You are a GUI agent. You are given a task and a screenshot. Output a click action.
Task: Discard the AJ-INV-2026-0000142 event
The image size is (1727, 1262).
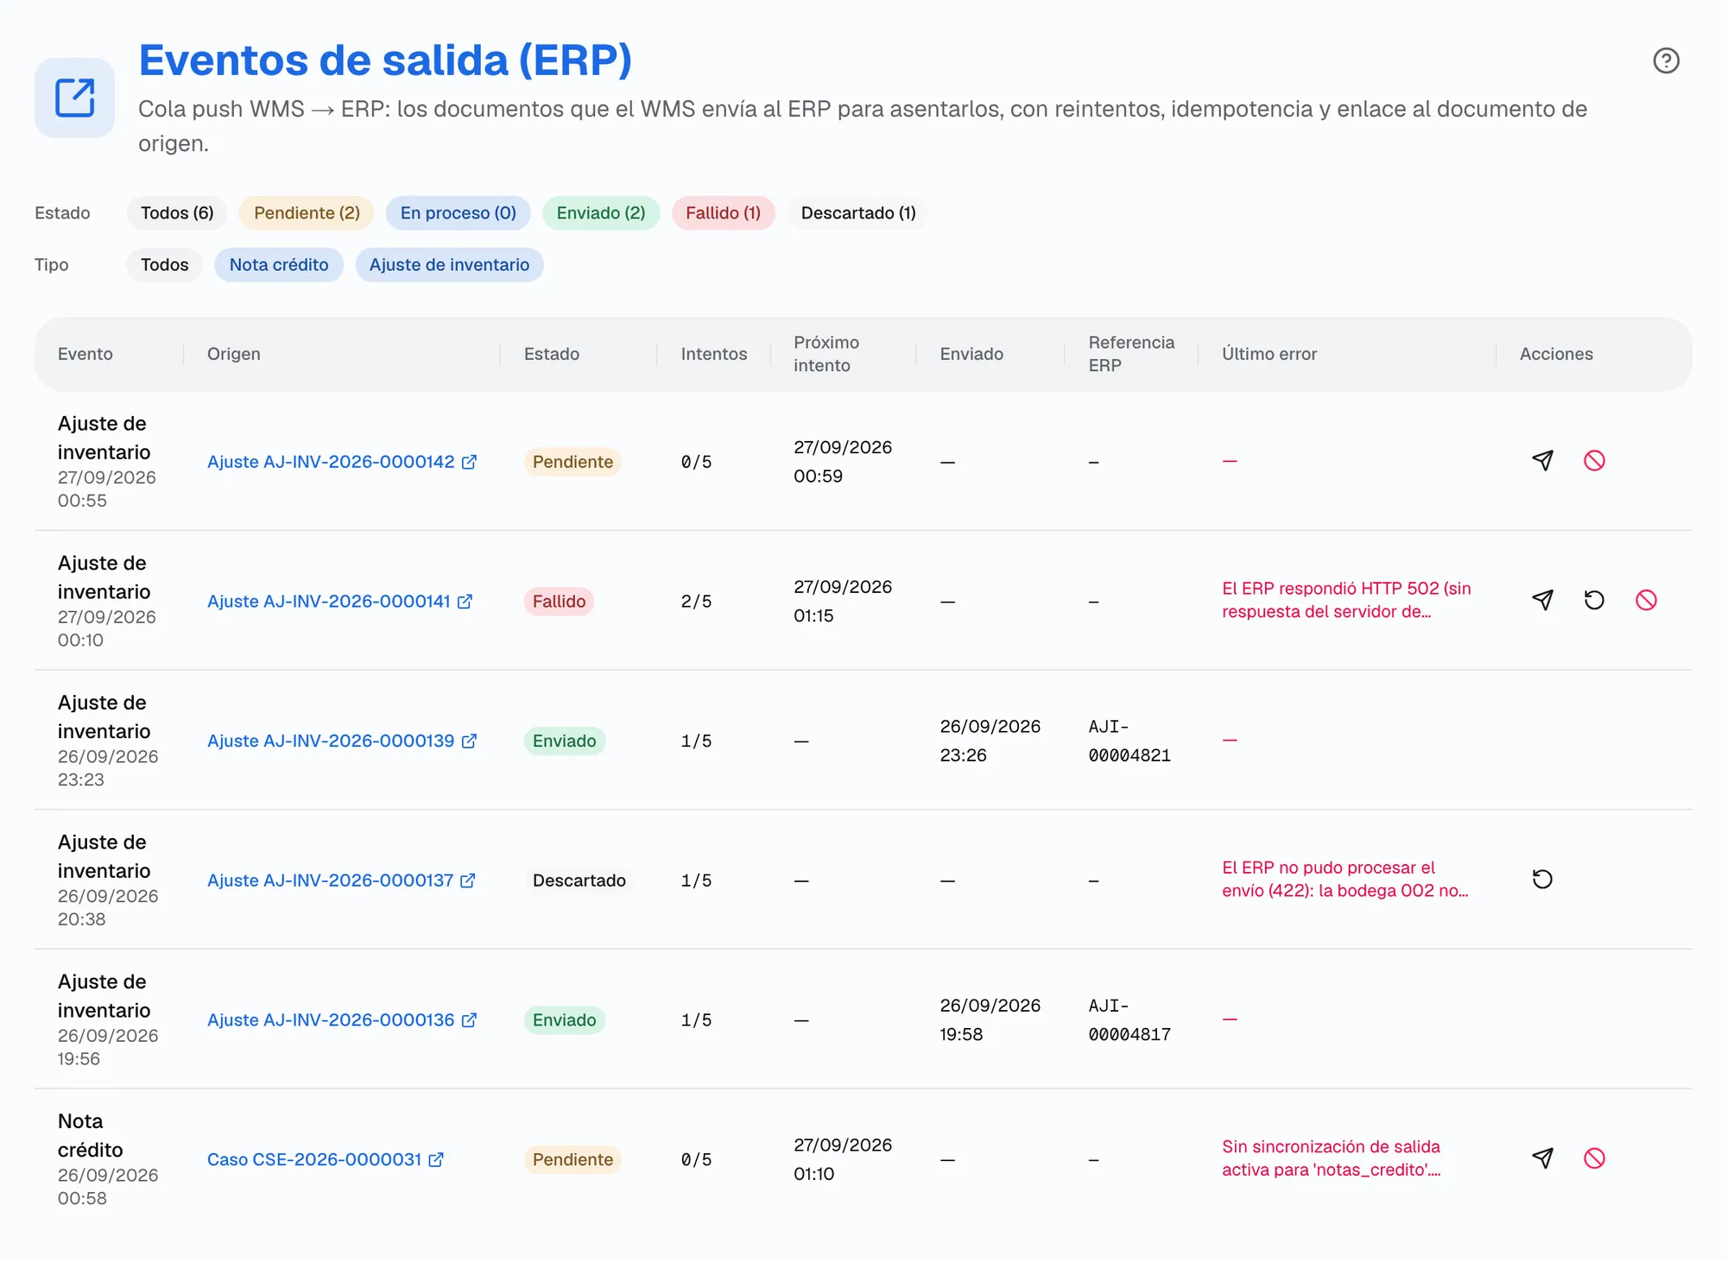point(1594,461)
